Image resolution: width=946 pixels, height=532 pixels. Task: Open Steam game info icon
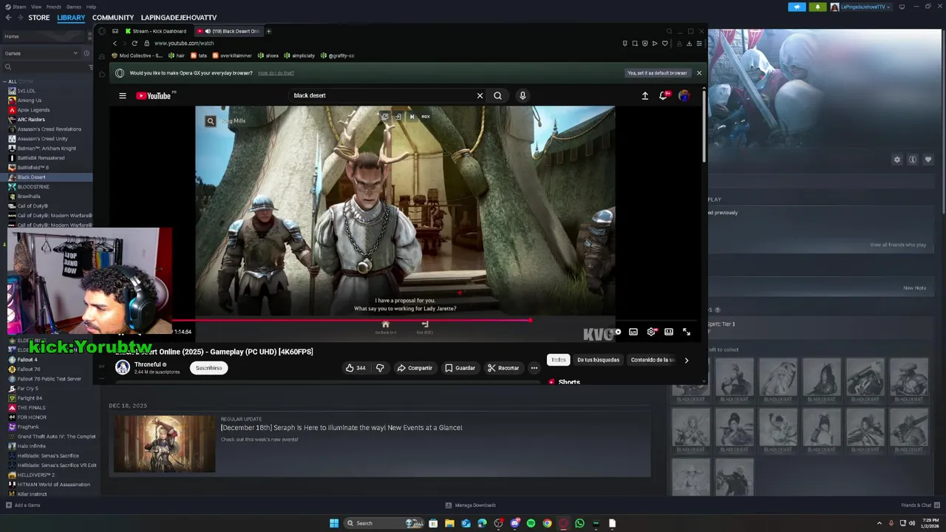(x=913, y=160)
